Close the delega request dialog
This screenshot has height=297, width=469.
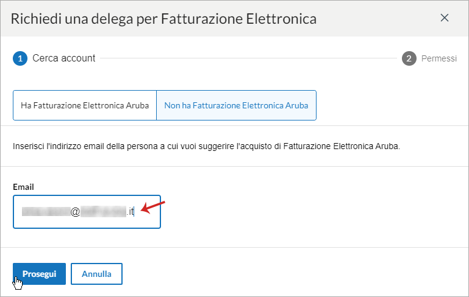pos(445,18)
